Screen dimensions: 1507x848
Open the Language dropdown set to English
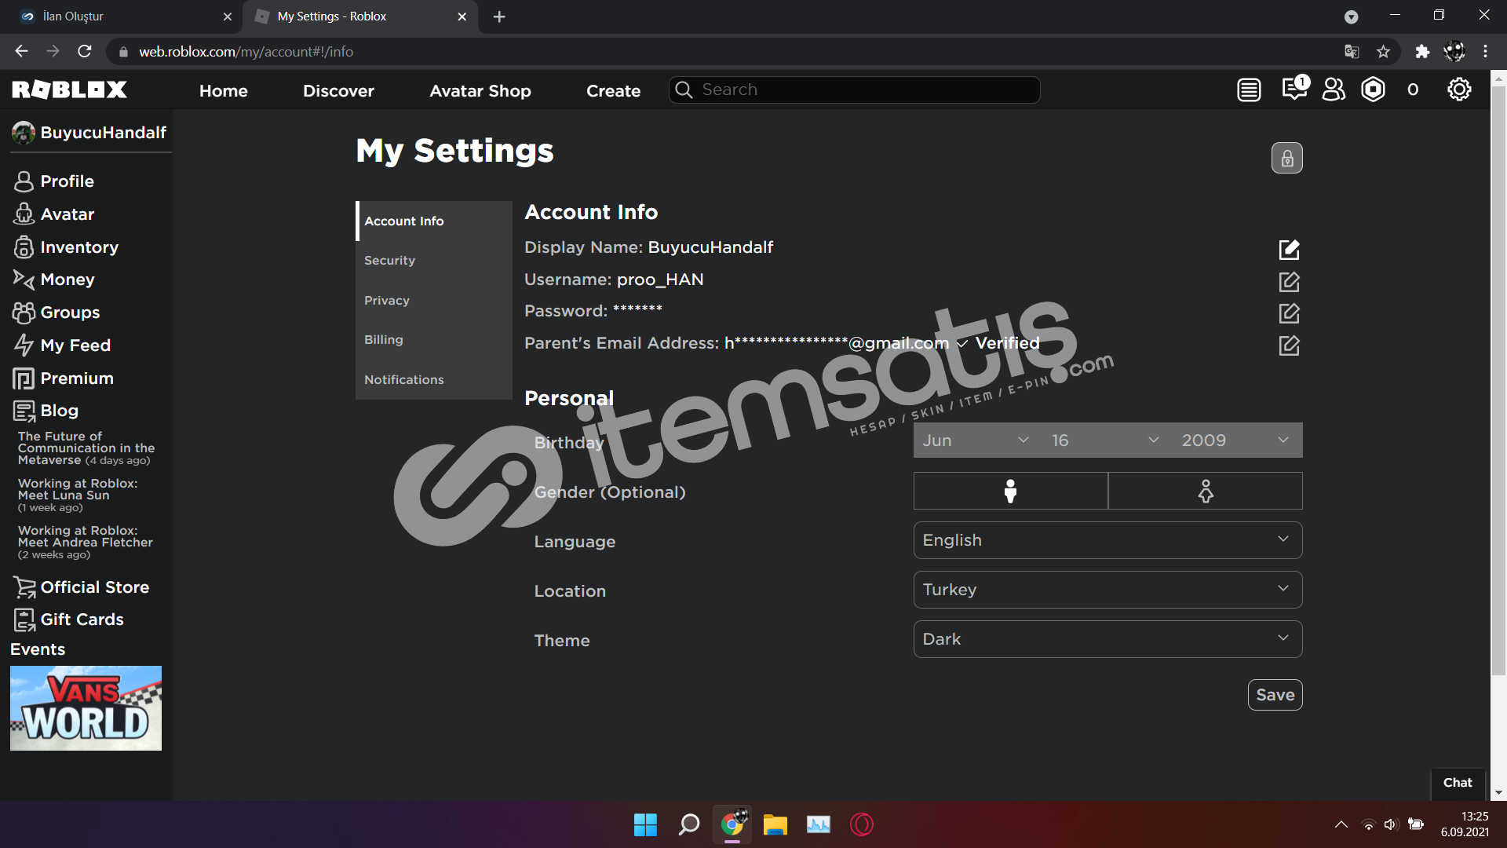pyautogui.click(x=1107, y=540)
